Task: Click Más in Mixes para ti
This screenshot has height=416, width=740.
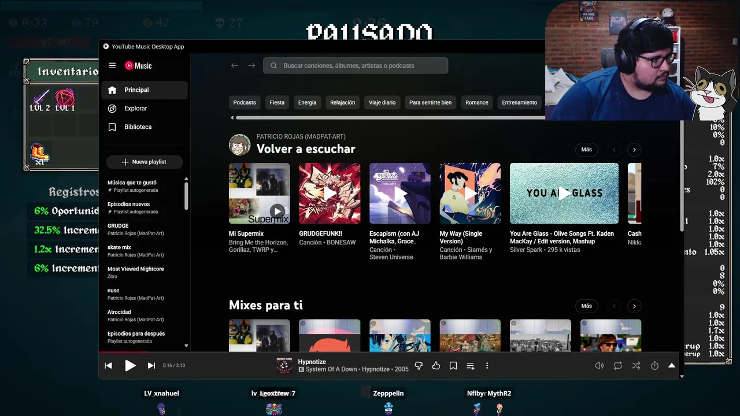Action: (x=586, y=306)
